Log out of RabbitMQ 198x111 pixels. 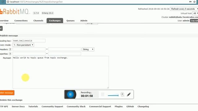coord(194,21)
